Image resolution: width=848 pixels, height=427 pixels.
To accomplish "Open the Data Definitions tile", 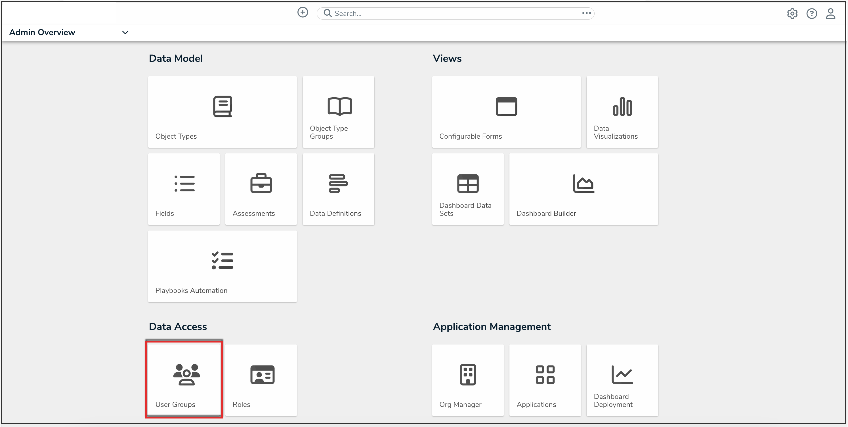I will click(338, 189).
